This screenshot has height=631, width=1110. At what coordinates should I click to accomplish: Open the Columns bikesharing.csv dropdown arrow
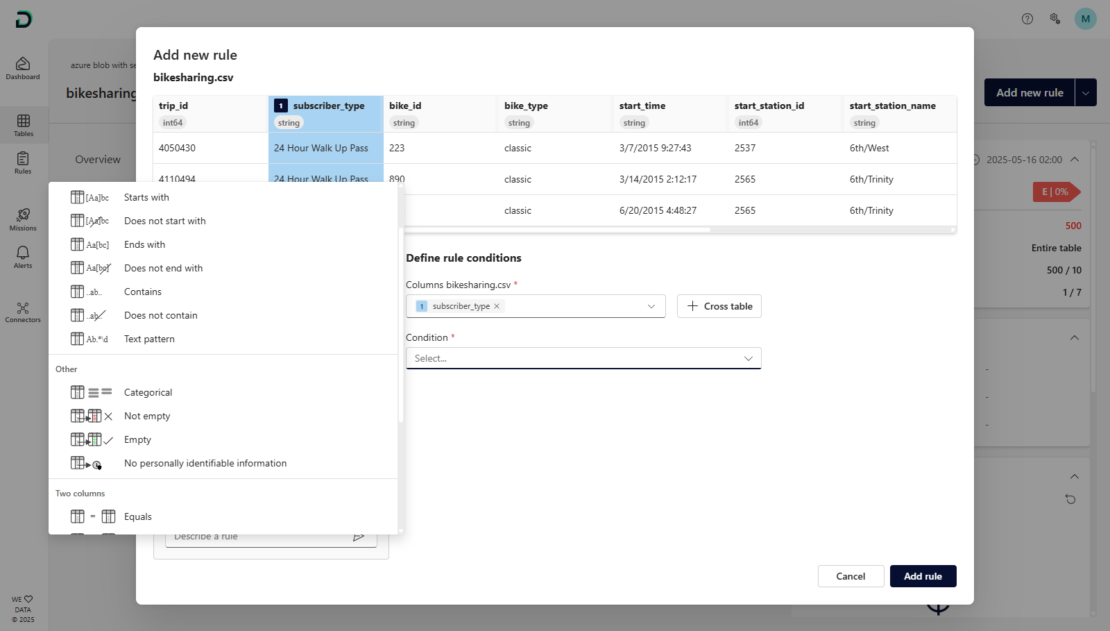click(651, 306)
